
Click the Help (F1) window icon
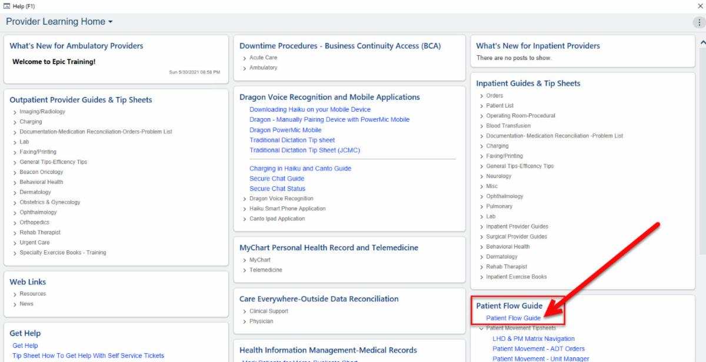coord(5,5)
